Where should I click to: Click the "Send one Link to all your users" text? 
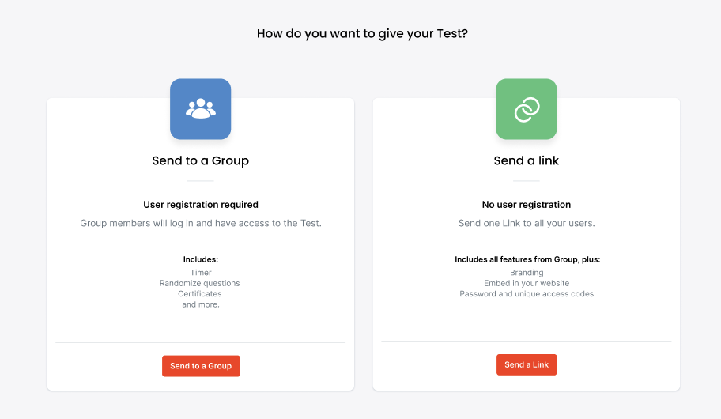tap(526, 223)
